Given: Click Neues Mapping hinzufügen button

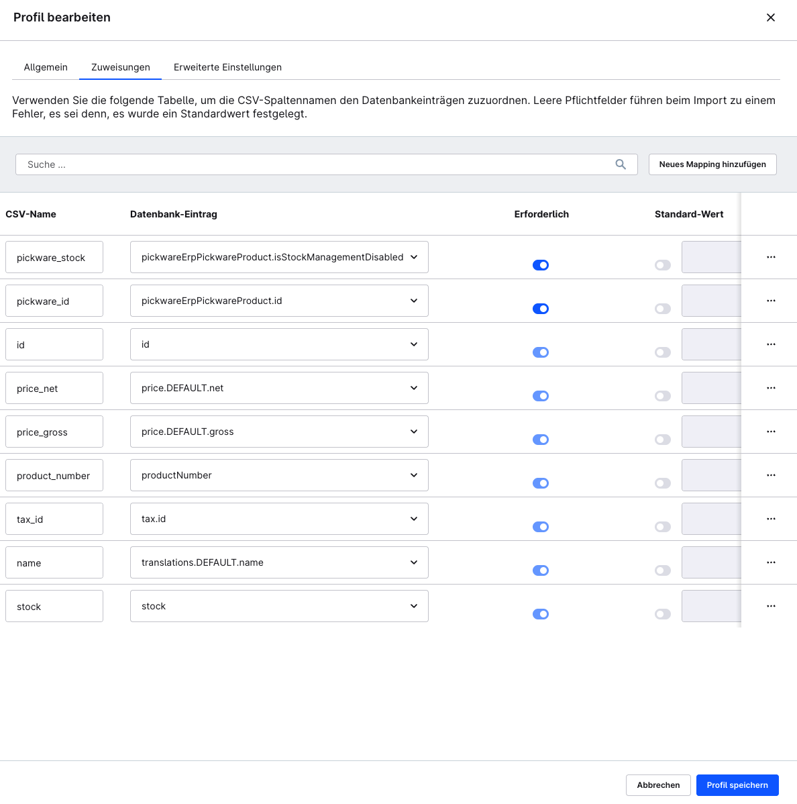Looking at the screenshot, I should (x=712, y=164).
